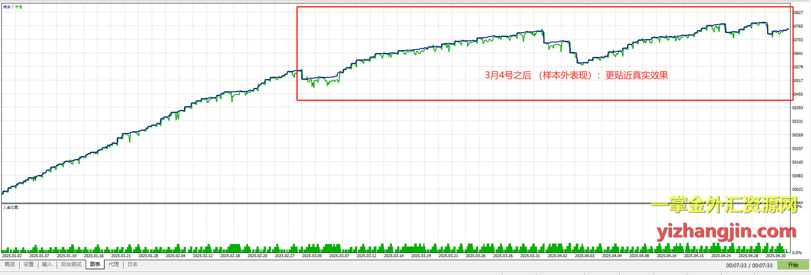Click the 入金加载 panel label
The width and height of the screenshot is (811, 275).
(11, 207)
